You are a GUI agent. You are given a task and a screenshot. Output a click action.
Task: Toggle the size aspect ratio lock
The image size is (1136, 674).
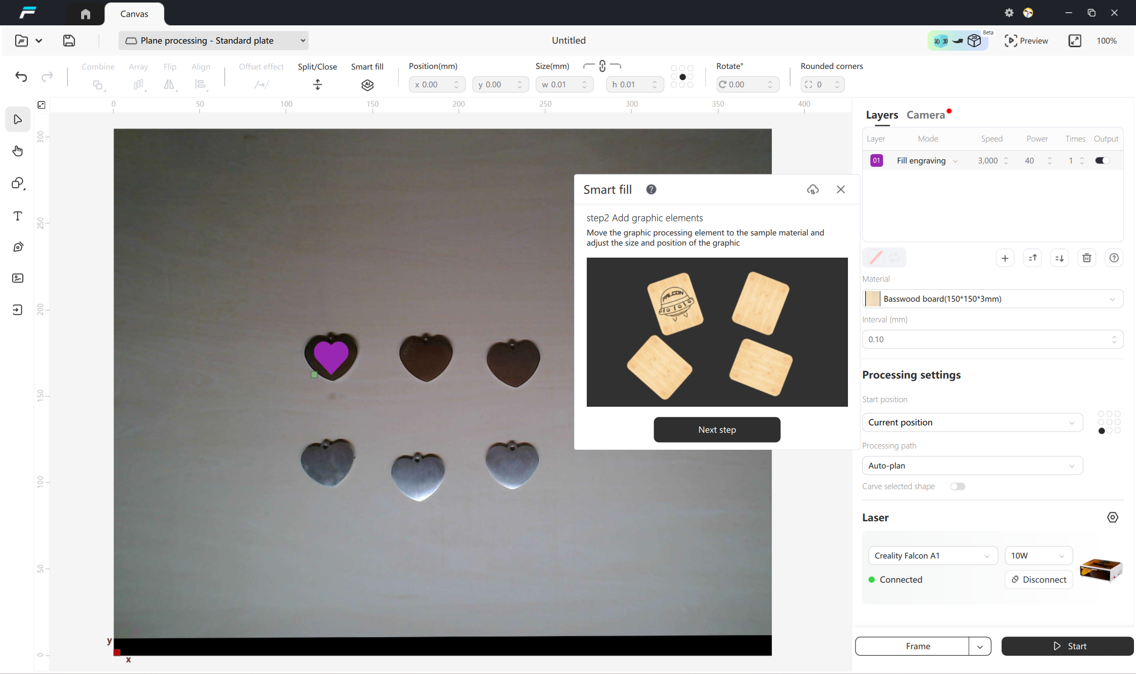pyautogui.click(x=602, y=66)
